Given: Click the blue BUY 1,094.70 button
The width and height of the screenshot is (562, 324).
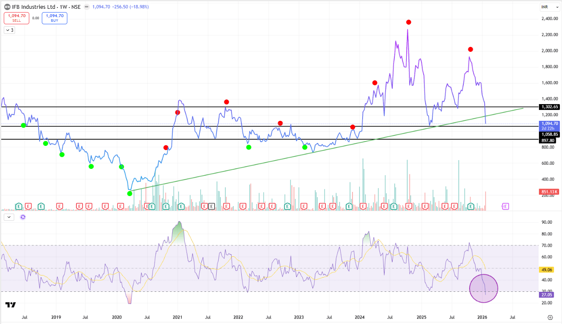Looking at the screenshot, I should point(54,18).
